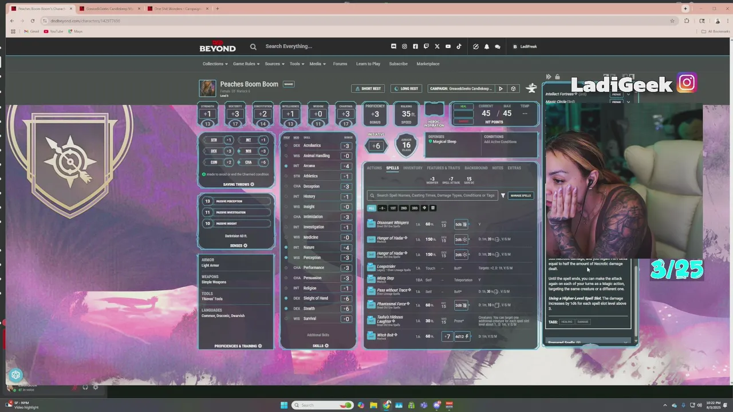Expand the Sources menu
Image resolution: width=733 pixels, height=412 pixels.
click(275, 64)
